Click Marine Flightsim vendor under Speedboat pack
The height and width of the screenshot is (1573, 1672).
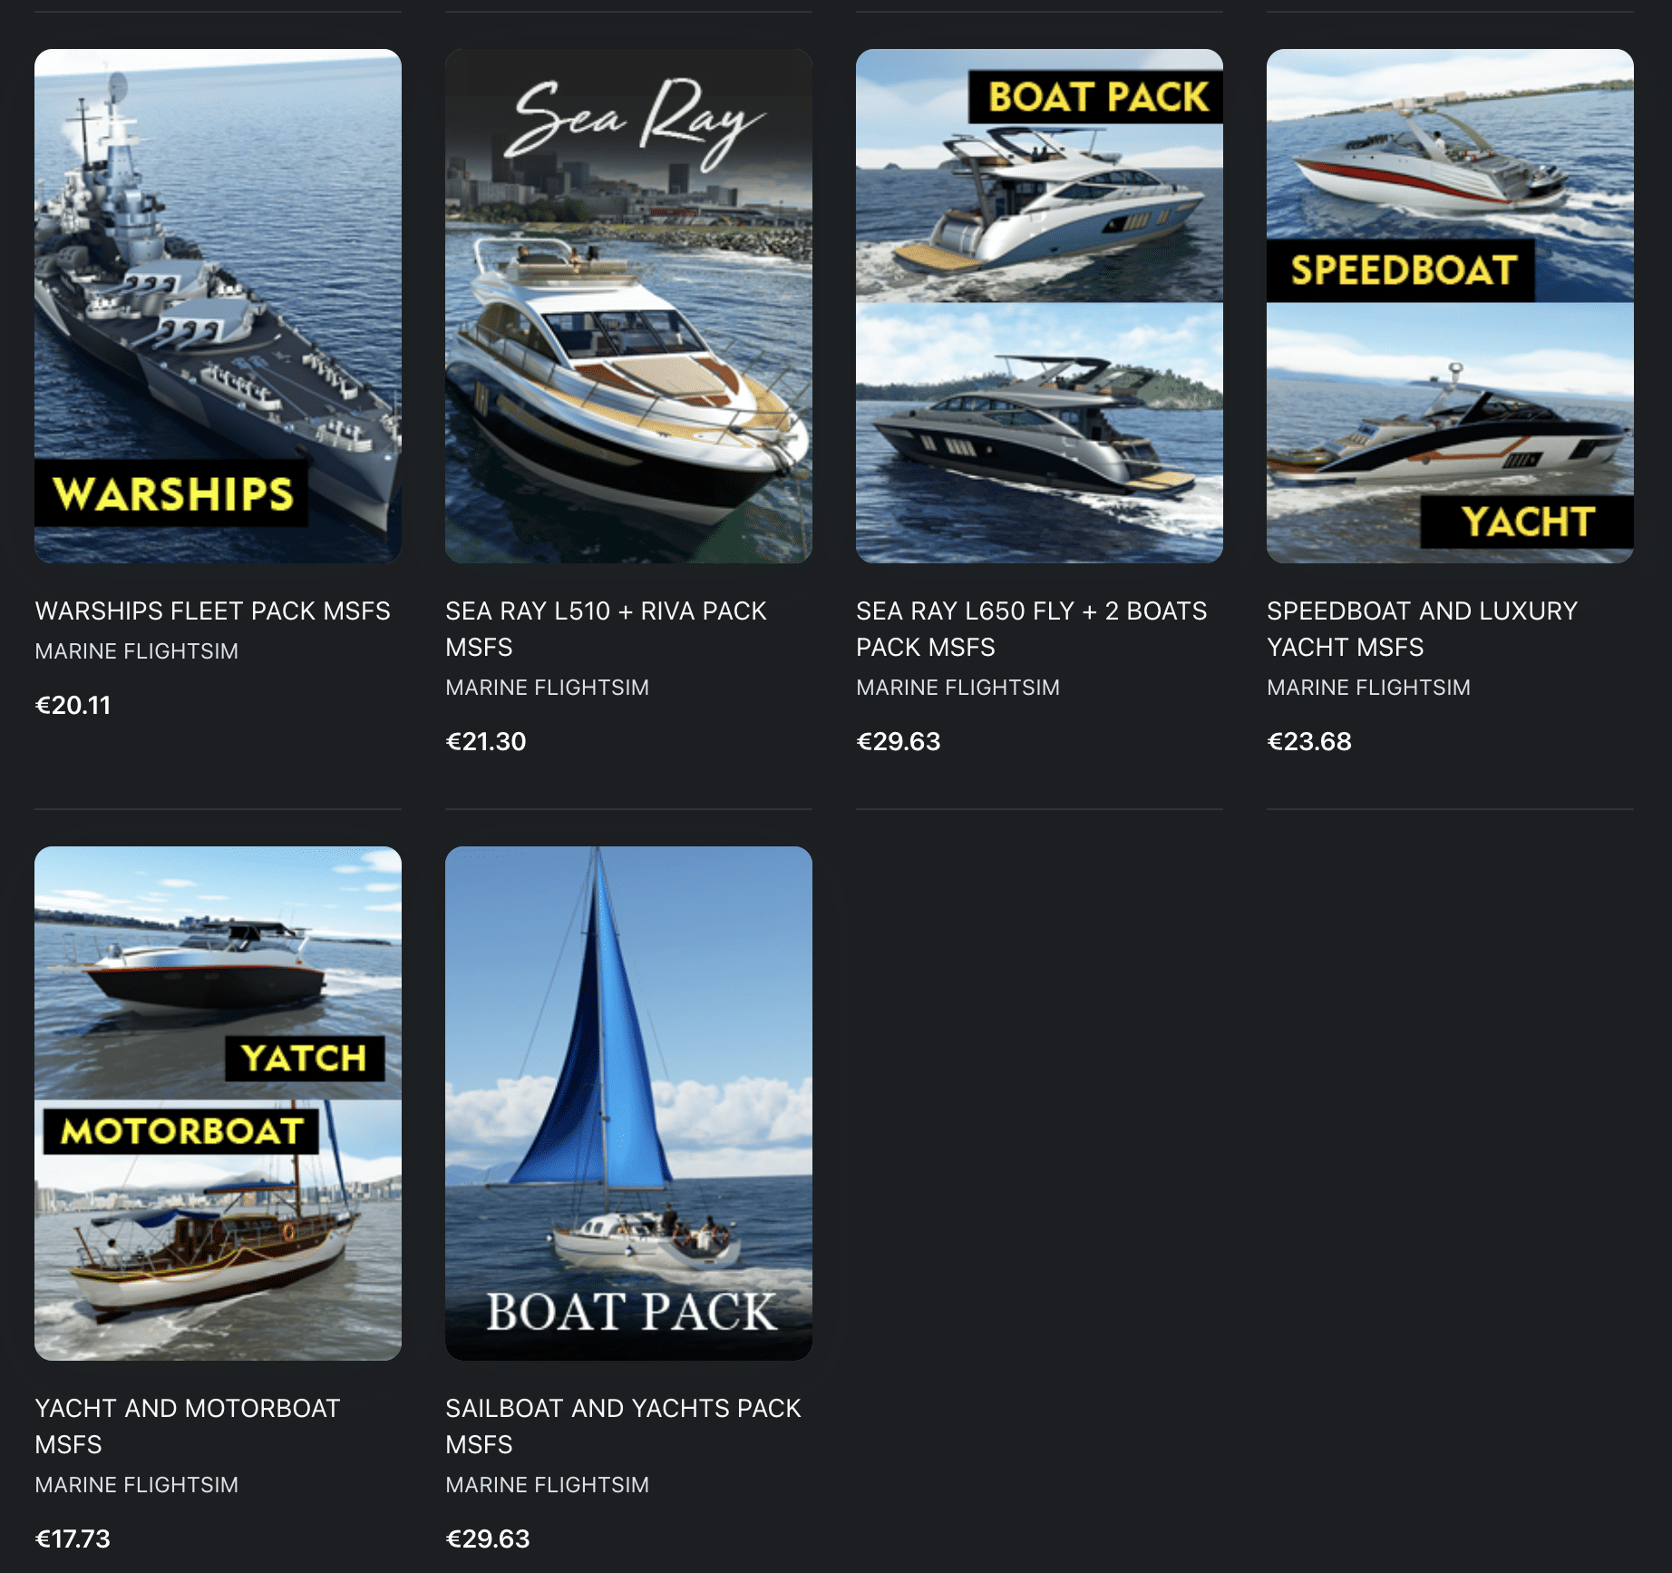click(1368, 688)
